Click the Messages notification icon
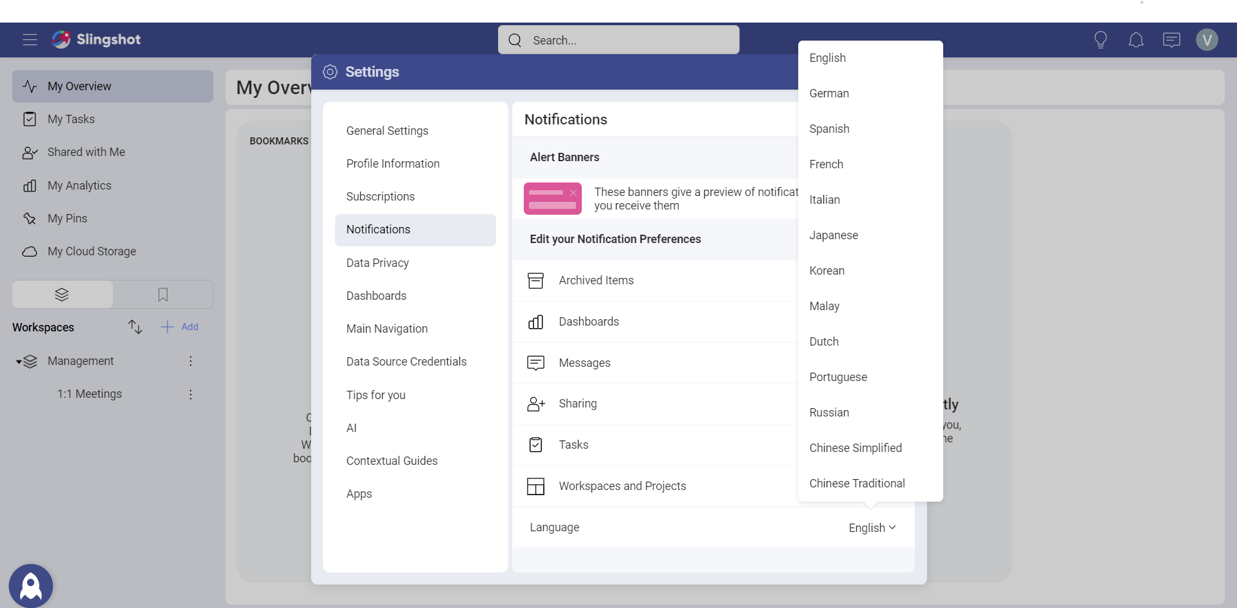Screen dimensions: 1237x608 [x=535, y=363]
